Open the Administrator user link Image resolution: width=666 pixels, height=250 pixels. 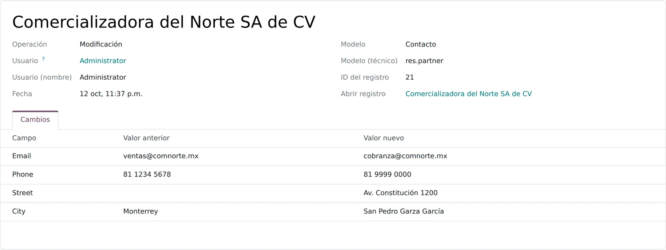(103, 61)
